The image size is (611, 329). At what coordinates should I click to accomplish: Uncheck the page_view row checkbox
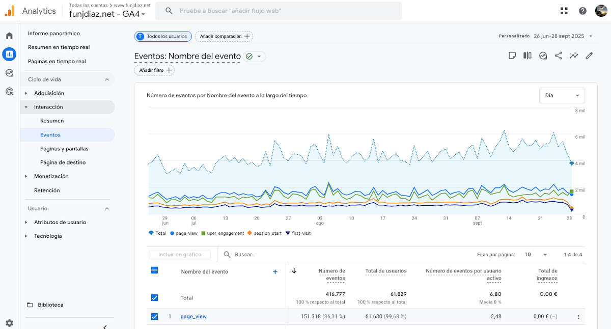pyautogui.click(x=155, y=316)
